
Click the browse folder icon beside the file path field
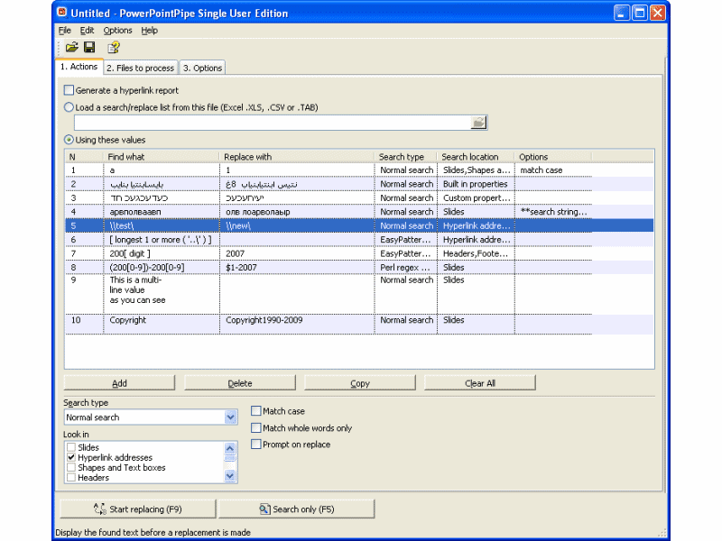pos(479,123)
